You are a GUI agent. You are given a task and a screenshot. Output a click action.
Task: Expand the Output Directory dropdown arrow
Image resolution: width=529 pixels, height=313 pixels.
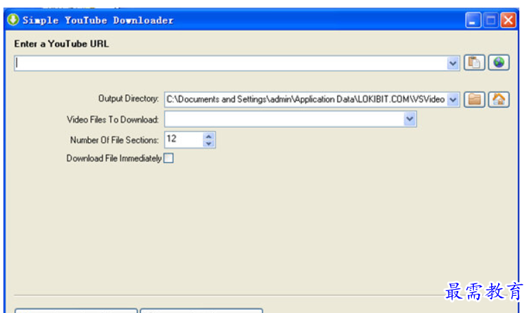click(453, 100)
